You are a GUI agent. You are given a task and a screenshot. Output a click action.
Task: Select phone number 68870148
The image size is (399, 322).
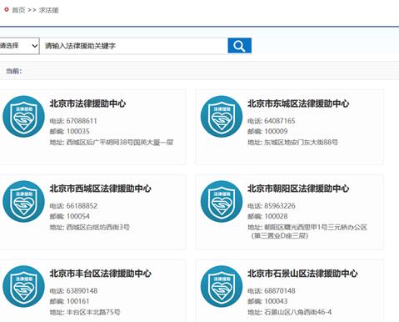click(x=280, y=291)
